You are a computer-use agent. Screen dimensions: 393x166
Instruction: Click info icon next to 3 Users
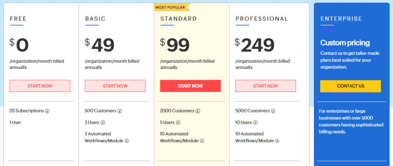(x=103, y=123)
